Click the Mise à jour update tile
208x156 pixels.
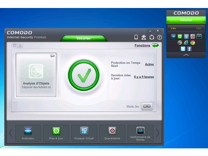(56, 133)
